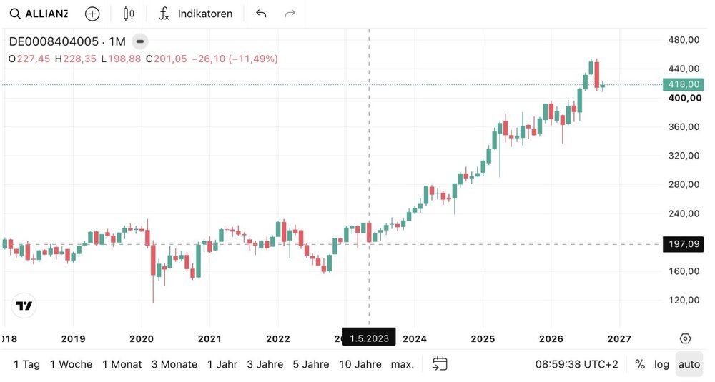
Task: Select the 1 Tag time range
Action: point(26,364)
